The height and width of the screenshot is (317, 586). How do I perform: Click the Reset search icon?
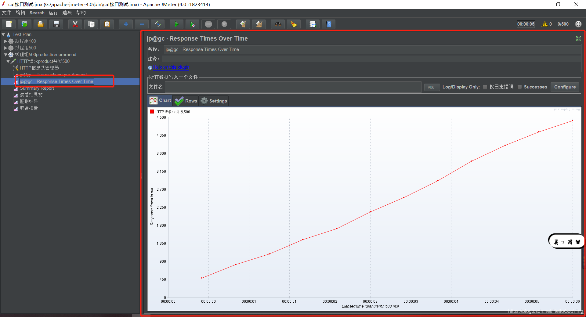pyautogui.click(x=294, y=24)
